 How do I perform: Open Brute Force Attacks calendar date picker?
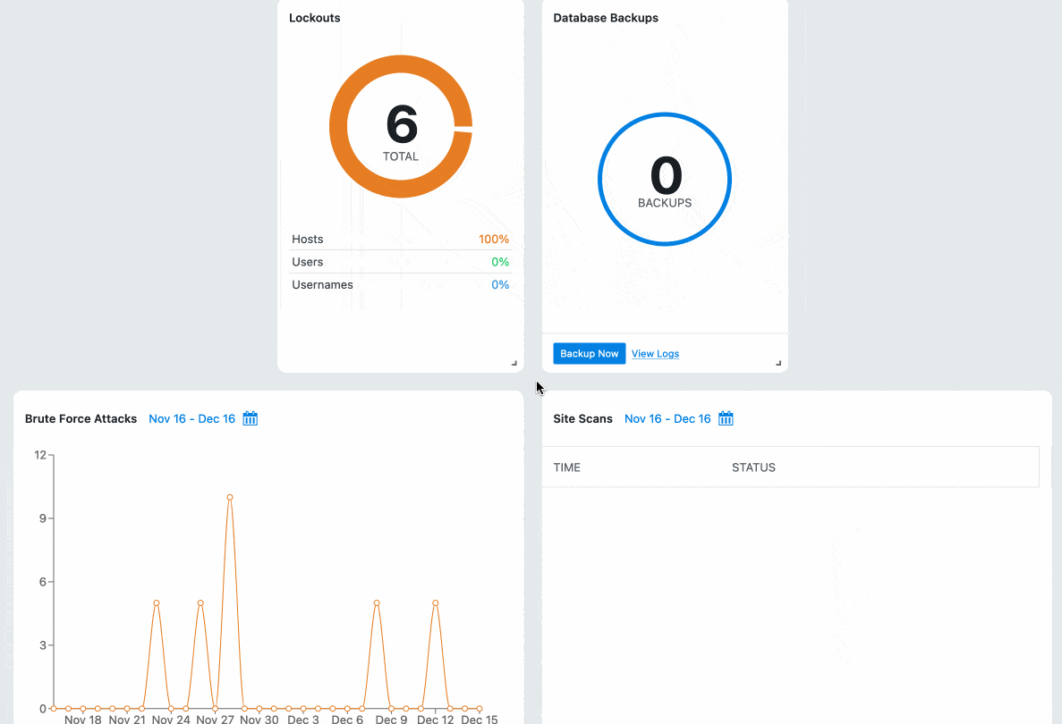[250, 418]
